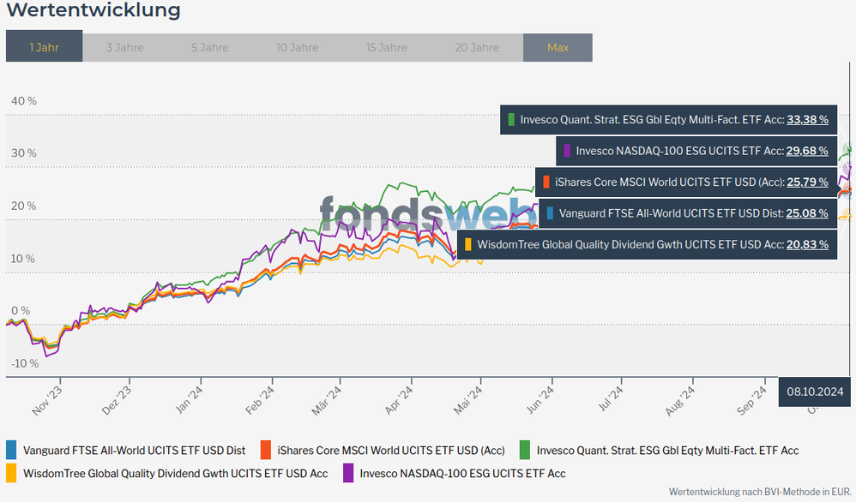Click the WisdomTree 20,83 % tooltip label

point(647,244)
